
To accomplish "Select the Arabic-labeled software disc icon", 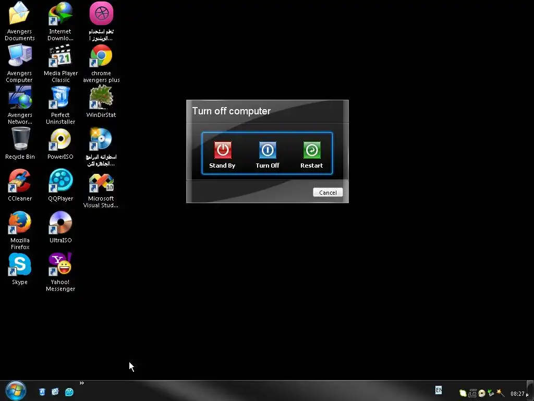I will (x=101, y=139).
